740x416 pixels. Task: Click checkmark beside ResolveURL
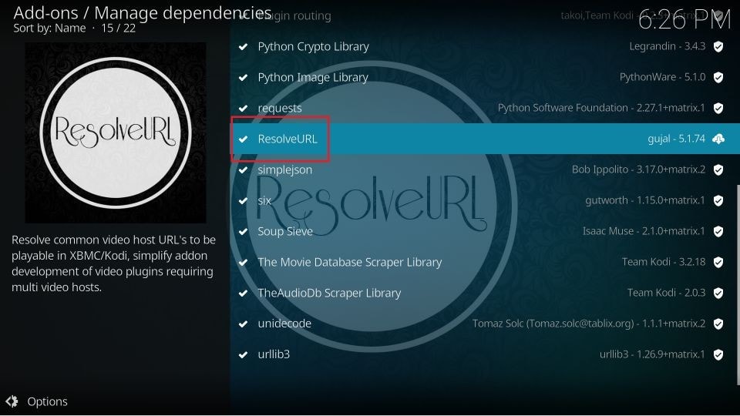pyautogui.click(x=243, y=139)
